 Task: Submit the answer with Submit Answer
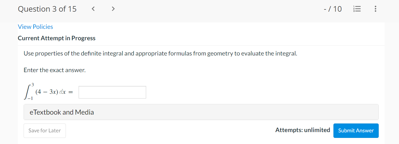[x=356, y=130]
